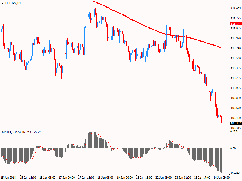The width and height of the screenshot is (242, 181).
Task: Click the 23 Jan 17:00 time label
Action: (x=202, y=178)
